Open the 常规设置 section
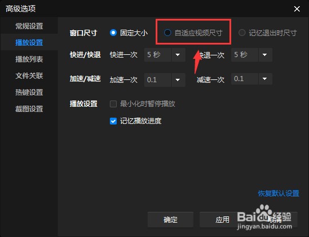This screenshot has width=309, height=237. click(29, 26)
